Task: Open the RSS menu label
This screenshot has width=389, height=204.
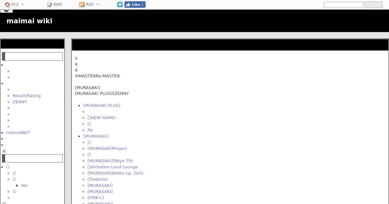Action: [89, 5]
